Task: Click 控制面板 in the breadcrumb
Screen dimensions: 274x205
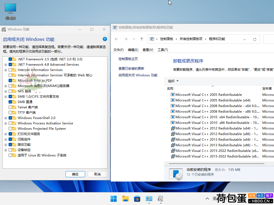Action: pos(166,39)
